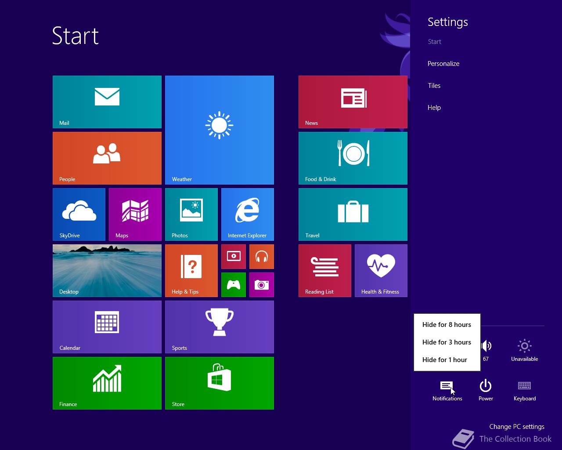Launch Internet Explorer tile

tap(248, 214)
